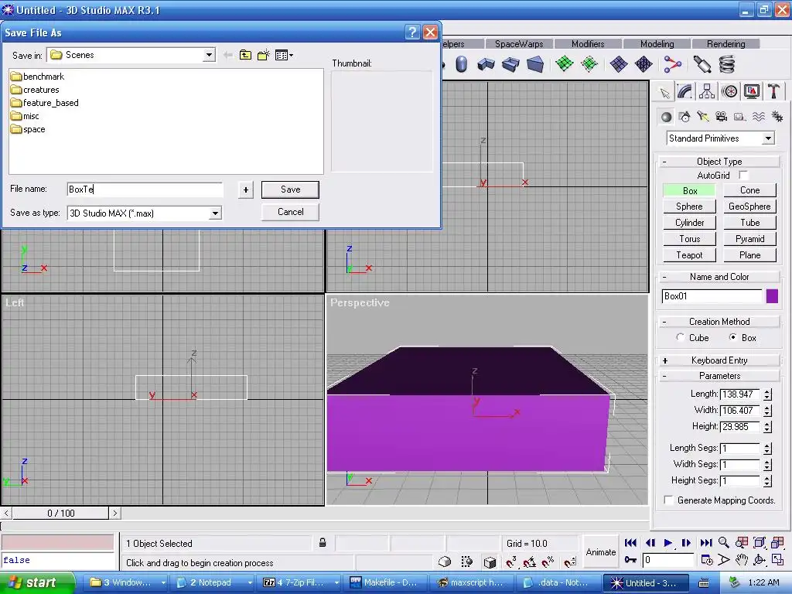Cancel the Save File As dialog
792x594 pixels.
(291, 212)
